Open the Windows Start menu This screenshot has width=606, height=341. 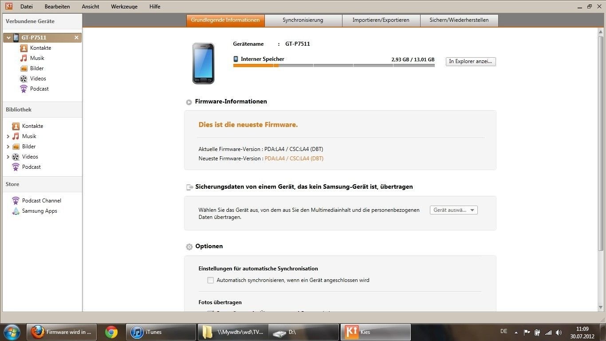point(12,332)
